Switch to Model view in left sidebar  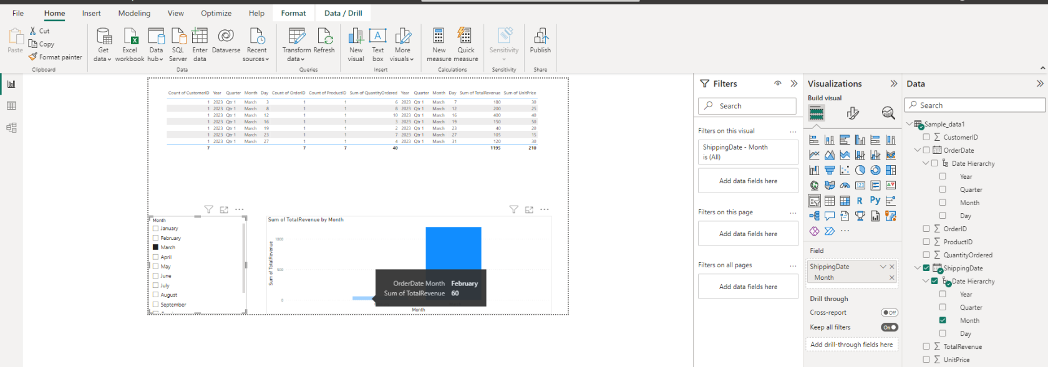11,128
